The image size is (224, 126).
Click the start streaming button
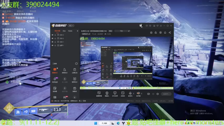coord(166,94)
